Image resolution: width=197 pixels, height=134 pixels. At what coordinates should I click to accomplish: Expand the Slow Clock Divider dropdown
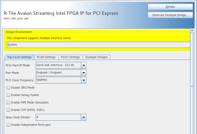(x=84, y=117)
